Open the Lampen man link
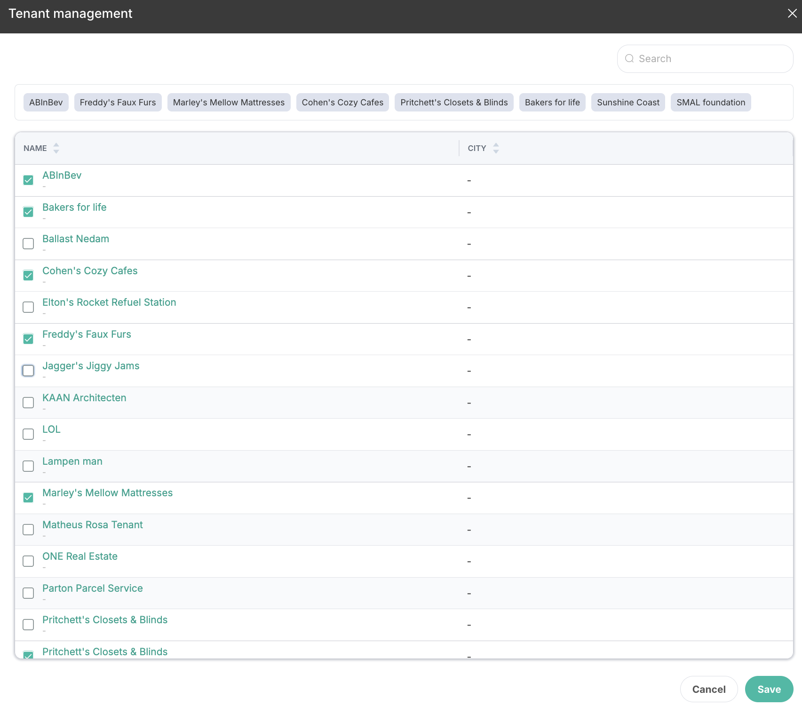Image resolution: width=802 pixels, height=706 pixels. [72, 461]
